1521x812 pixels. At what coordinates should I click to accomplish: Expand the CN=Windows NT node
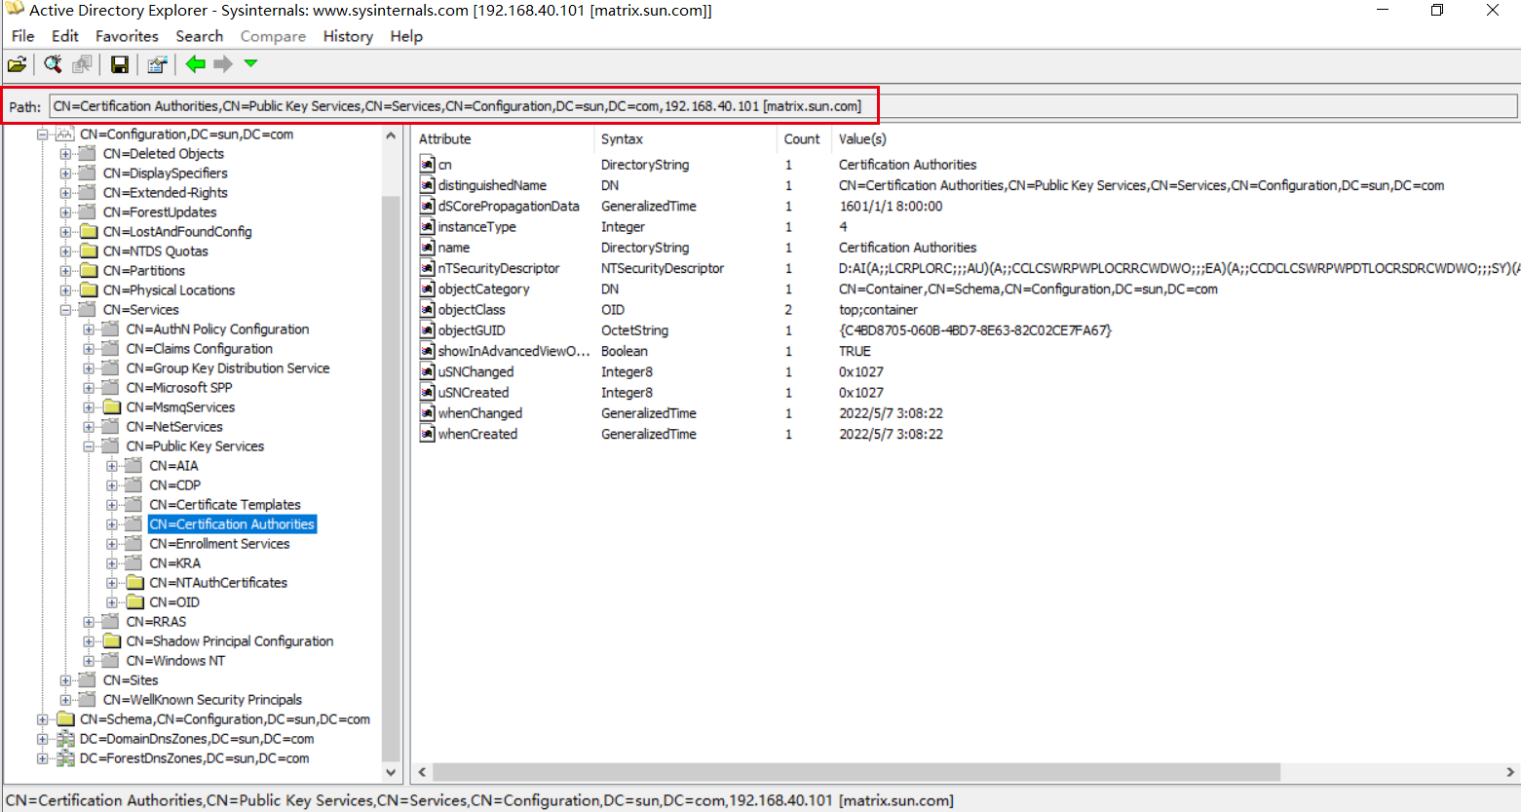pyautogui.click(x=89, y=661)
